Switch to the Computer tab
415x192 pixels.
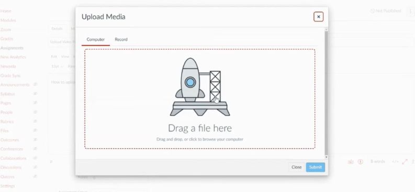(96, 39)
